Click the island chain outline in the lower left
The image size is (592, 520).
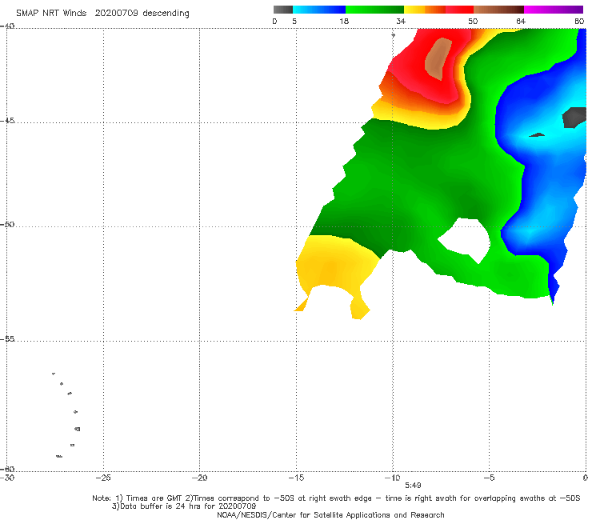point(66,414)
